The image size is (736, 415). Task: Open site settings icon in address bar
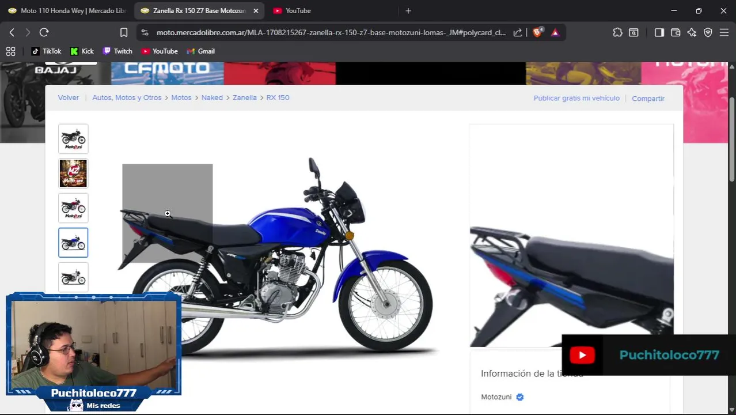point(145,33)
